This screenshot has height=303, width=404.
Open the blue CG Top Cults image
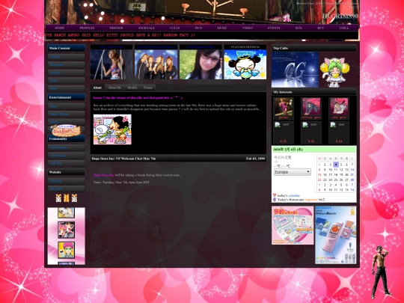coord(295,70)
